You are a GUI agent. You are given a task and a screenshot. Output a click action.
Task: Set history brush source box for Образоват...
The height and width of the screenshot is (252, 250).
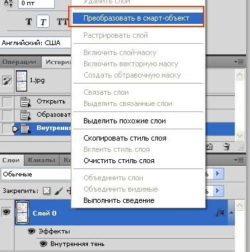(x=7, y=115)
